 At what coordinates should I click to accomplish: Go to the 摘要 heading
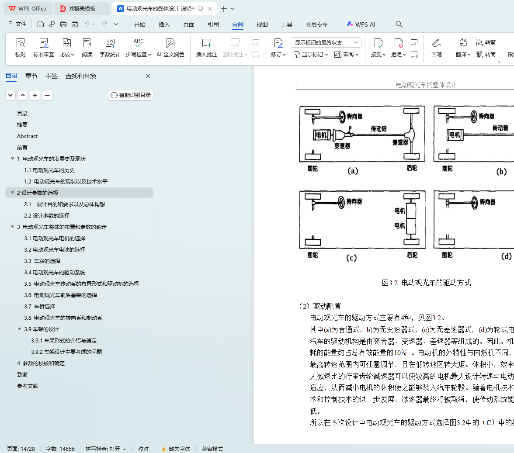point(22,125)
